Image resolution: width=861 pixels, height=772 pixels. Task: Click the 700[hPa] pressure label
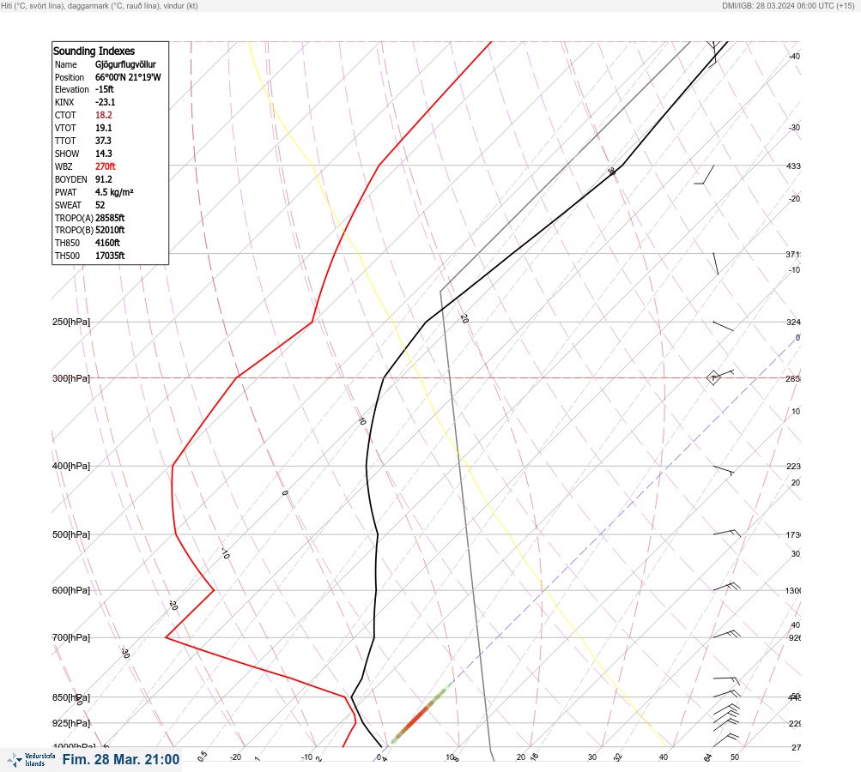pyautogui.click(x=71, y=637)
